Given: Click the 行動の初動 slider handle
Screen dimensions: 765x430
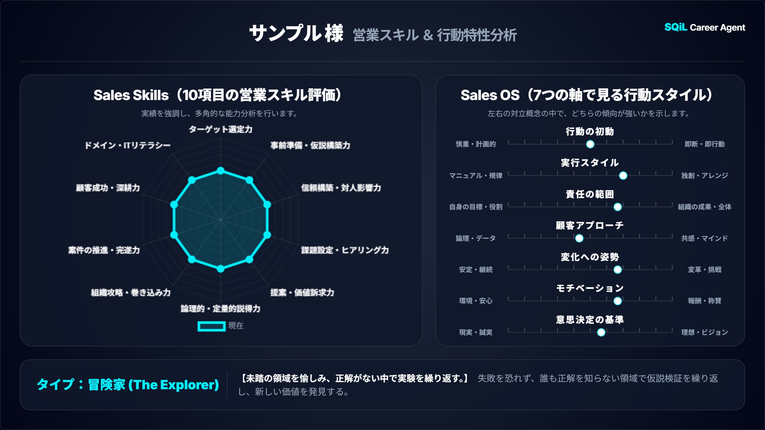Looking at the screenshot, I should (x=590, y=144).
